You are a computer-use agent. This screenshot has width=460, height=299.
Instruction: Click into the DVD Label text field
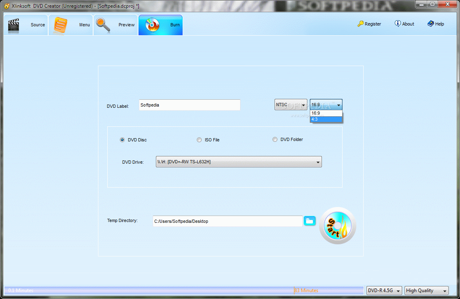(190, 105)
